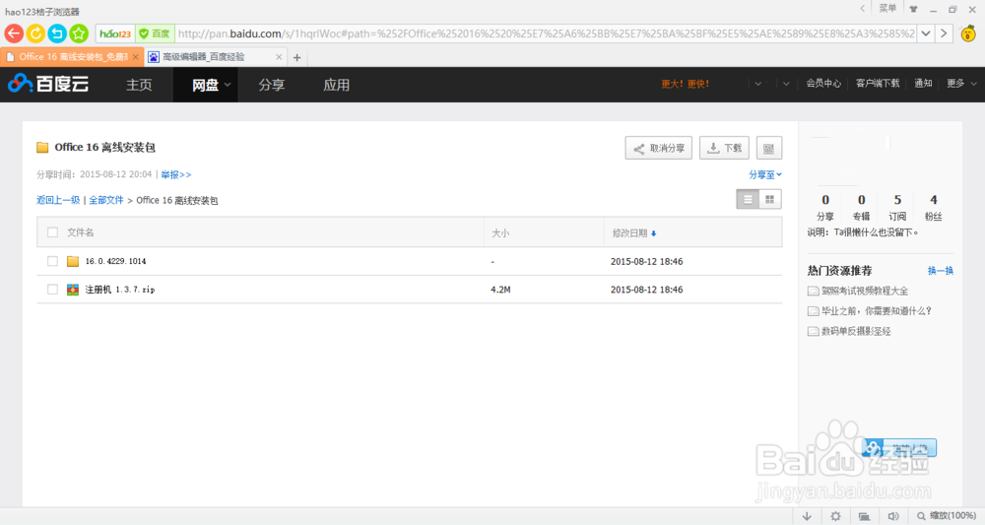Open download manager arrow in status bar

(x=807, y=516)
